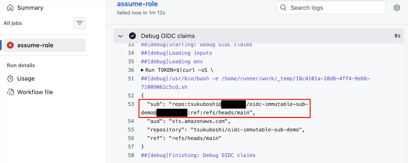Focus the Search logs input field
Screen dimensions: 408x163
coord(331,7)
